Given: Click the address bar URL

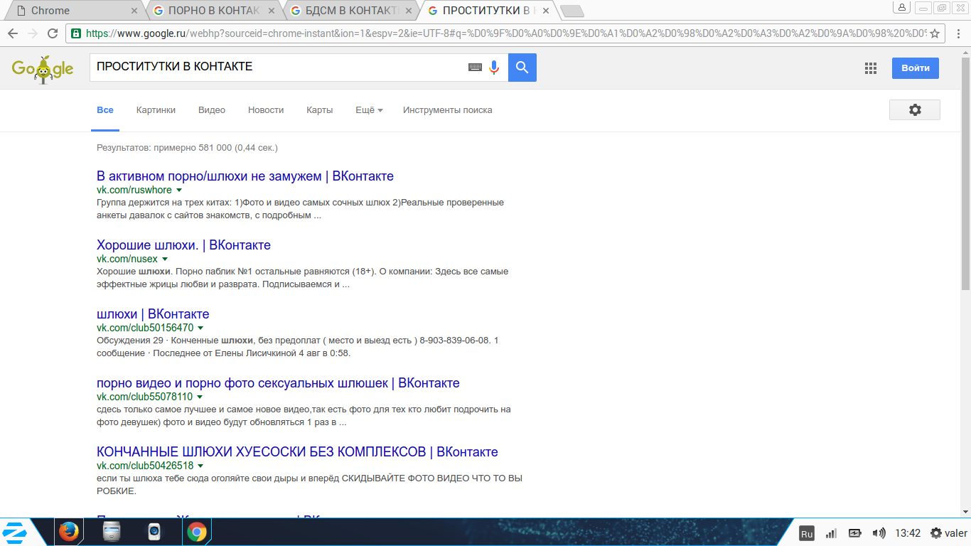Looking at the screenshot, I should 505,33.
